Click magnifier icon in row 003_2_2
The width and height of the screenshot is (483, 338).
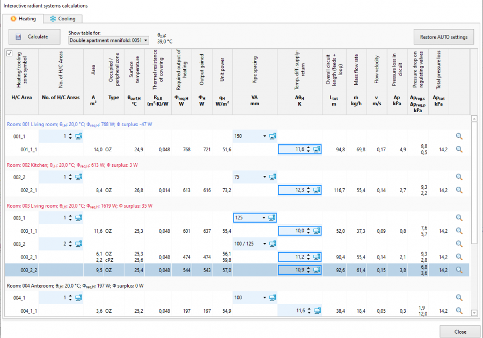[459, 270]
